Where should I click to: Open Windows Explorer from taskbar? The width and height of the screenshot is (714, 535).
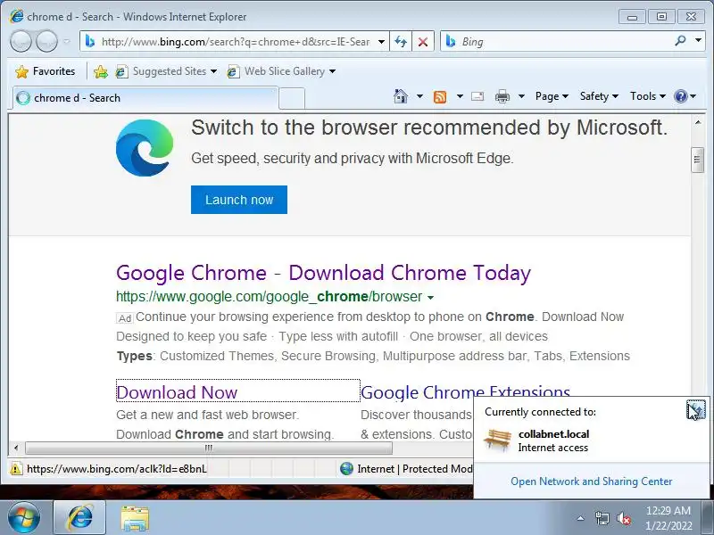[135, 518]
